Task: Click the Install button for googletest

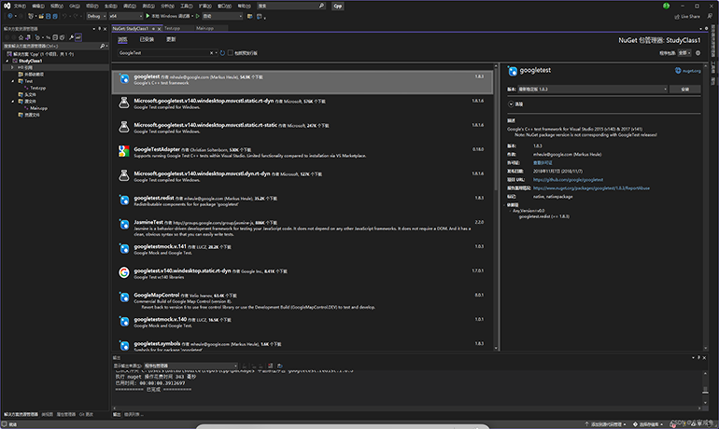Action: 685,90
